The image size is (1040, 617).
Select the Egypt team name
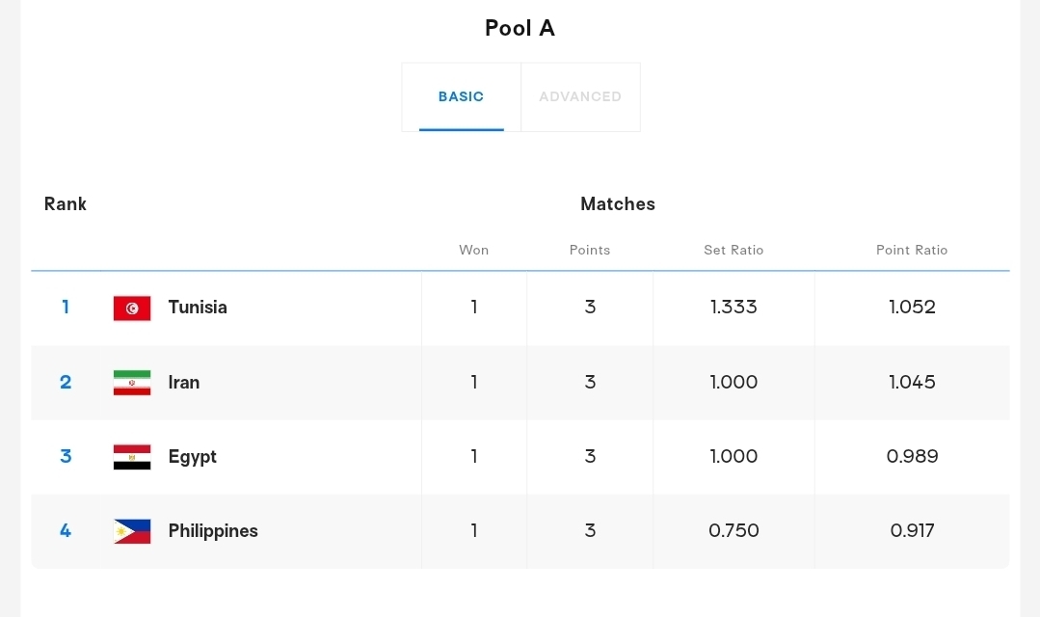click(x=193, y=457)
